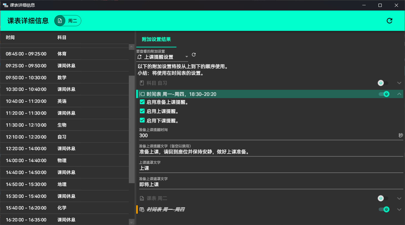Toggle the switch on 课表 周二 row
405x225 pixels.
click(x=383, y=198)
